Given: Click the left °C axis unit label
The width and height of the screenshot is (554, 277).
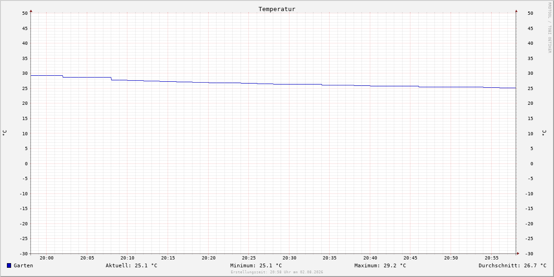Looking at the screenshot, I should click(5, 132).
